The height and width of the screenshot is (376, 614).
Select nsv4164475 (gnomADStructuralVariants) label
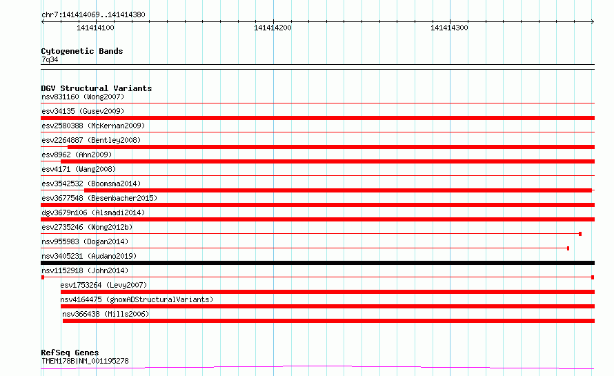tap(137, 299)
